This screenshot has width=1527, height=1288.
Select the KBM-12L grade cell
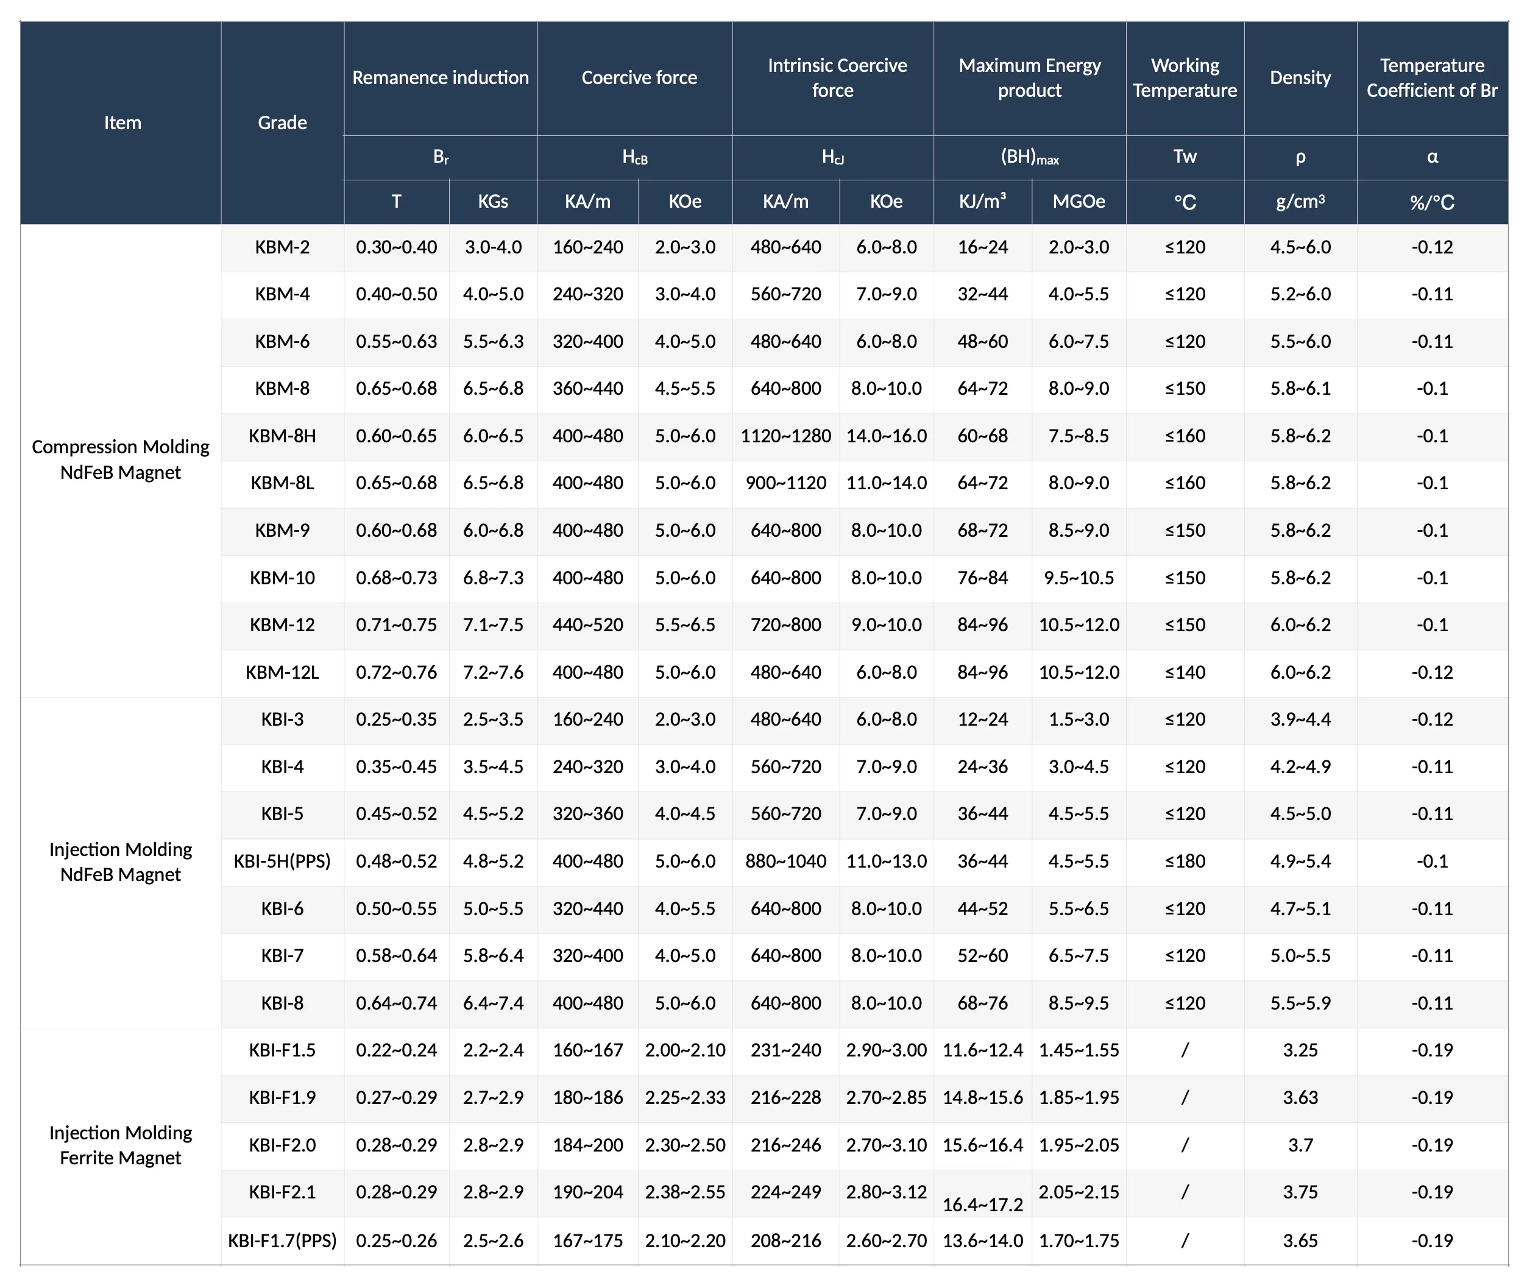[282, 672]
